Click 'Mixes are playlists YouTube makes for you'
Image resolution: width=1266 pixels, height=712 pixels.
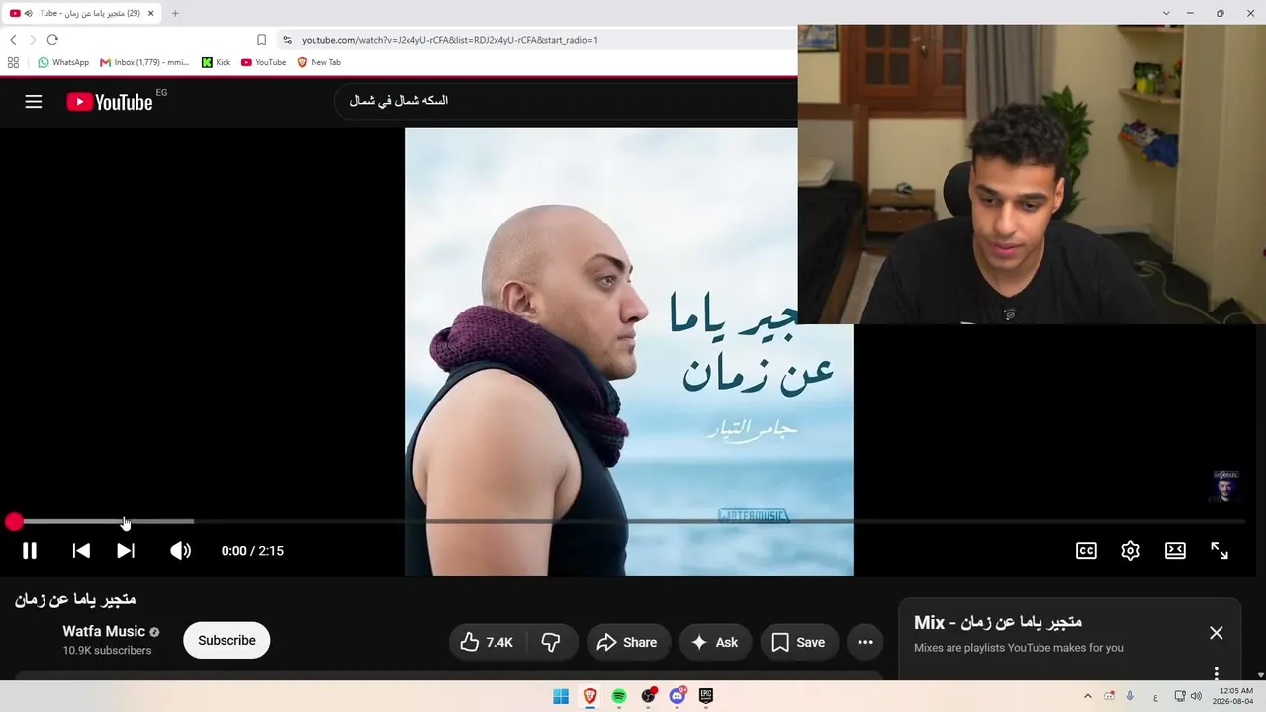tap(1019, 648)
